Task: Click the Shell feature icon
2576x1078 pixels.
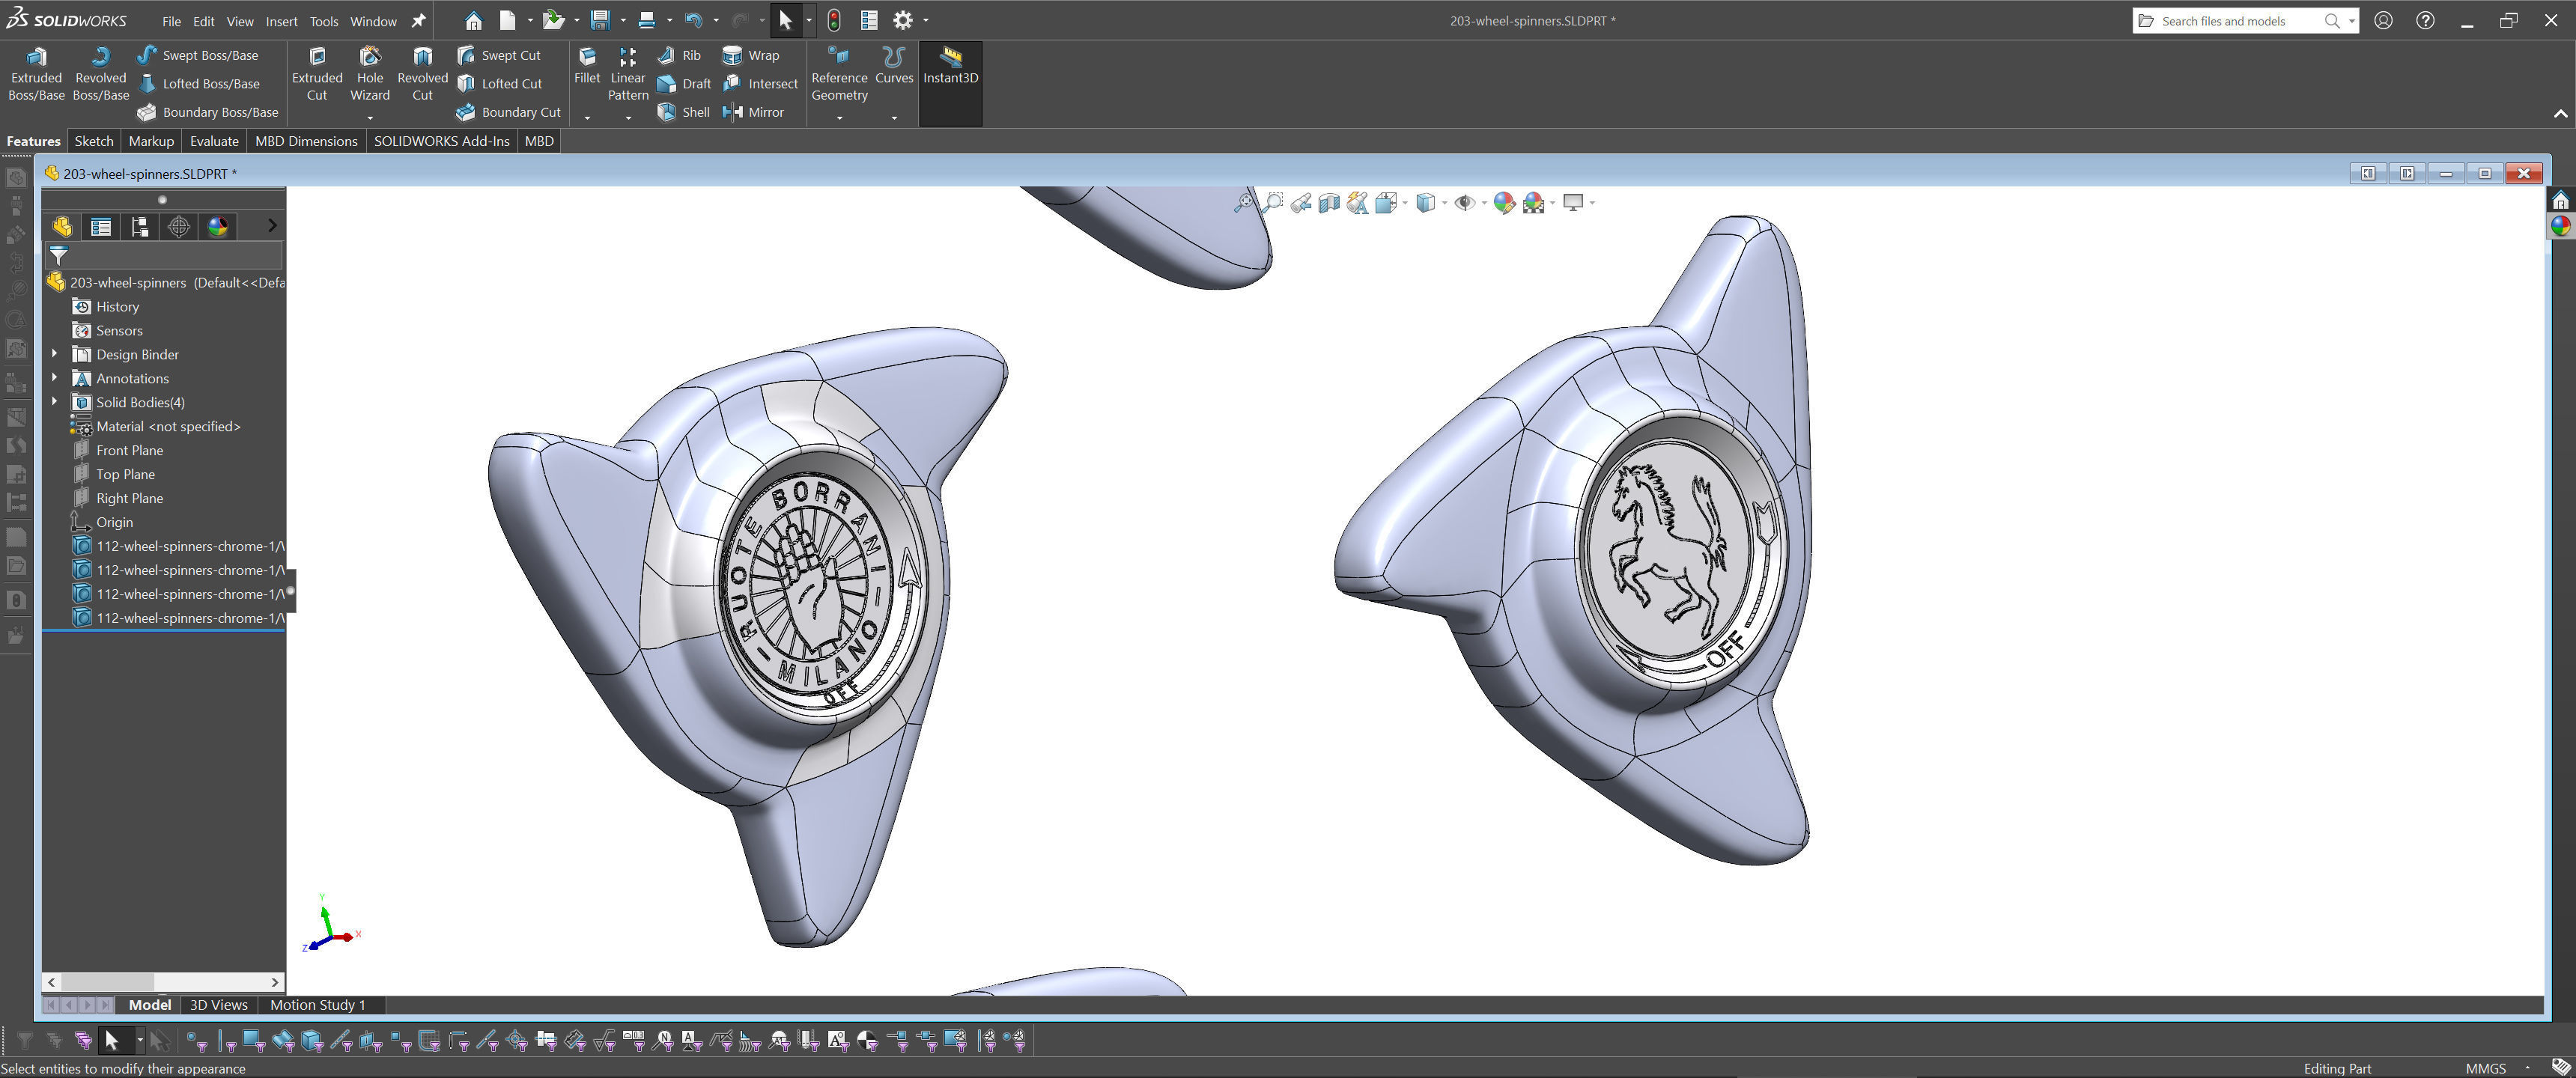Action: [x=684, y=112]
